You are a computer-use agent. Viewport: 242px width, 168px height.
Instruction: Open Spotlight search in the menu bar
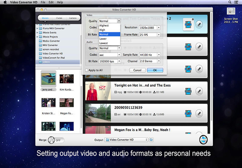tap(230, 2)
